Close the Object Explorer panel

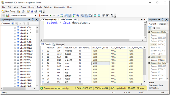tap(36, 20)
